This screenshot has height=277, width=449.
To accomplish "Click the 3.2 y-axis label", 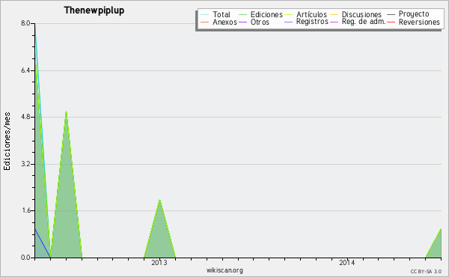I will [25, 164].
